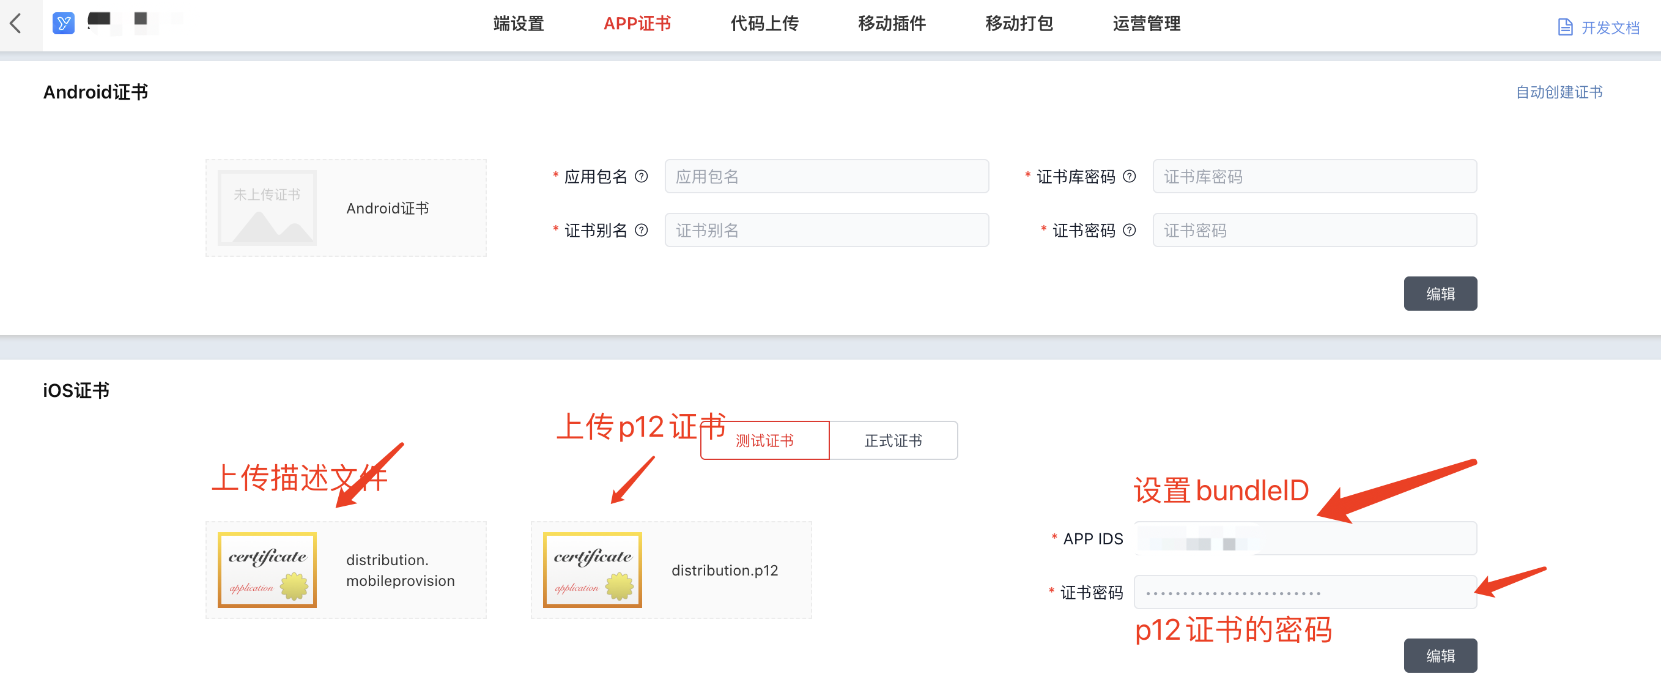The height and width of the screenshot is (696, 1661).
Task: Open the 端设置 tab
Action: (x=519, y=24)
